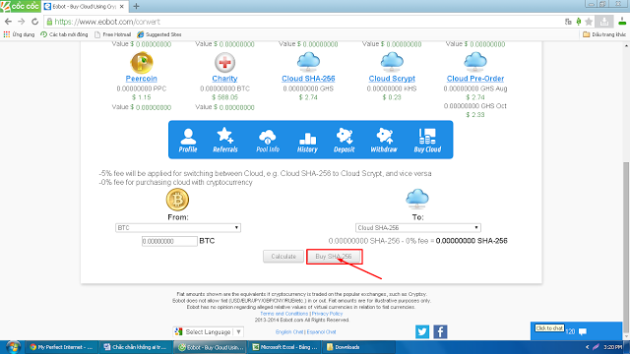Open the Cloud SHA-256 link
Screen dimensions: 630x354
pyautogui.click(x=308, y=79)
